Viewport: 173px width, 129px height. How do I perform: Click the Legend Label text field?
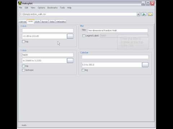(x=124, y=35)
